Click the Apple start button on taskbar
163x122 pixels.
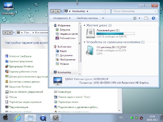click(x=6, y=118)
